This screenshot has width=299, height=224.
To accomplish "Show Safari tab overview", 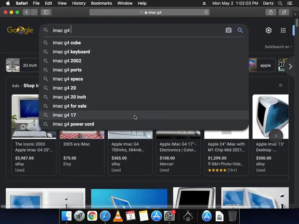I will click(284, 12).
